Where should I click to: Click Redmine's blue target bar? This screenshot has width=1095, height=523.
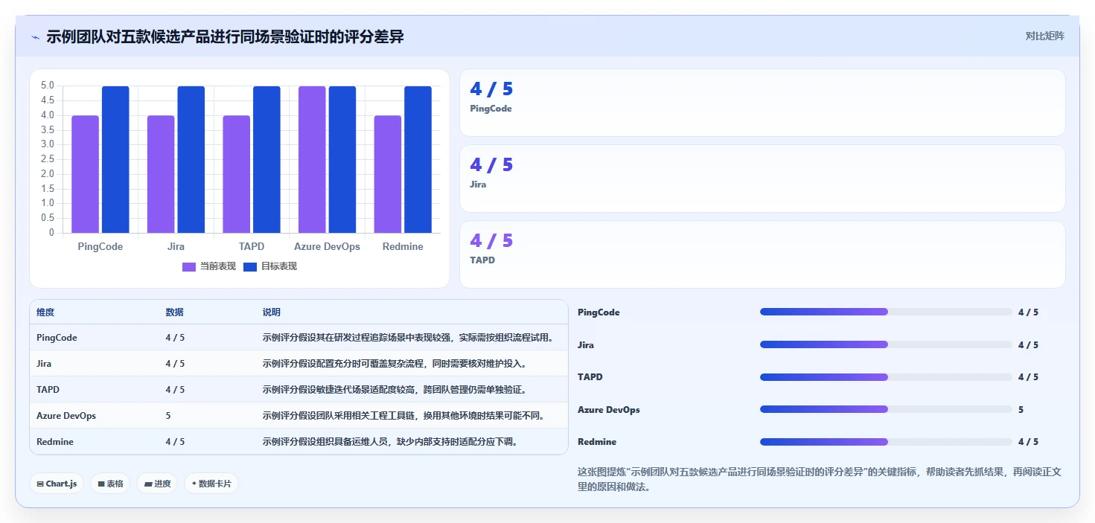click(418, 159)
